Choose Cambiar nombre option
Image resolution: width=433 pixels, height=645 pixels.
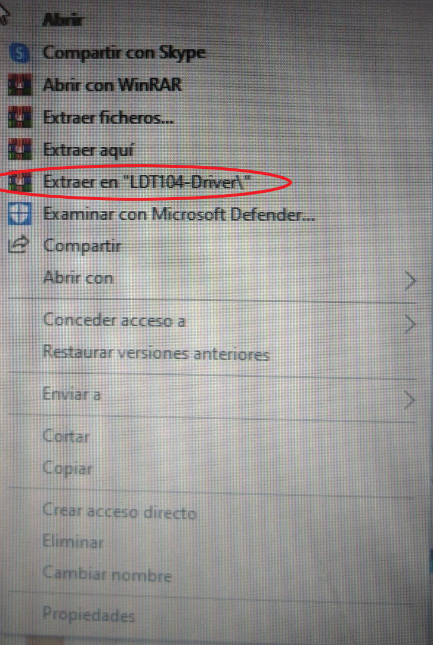(107, 574)
